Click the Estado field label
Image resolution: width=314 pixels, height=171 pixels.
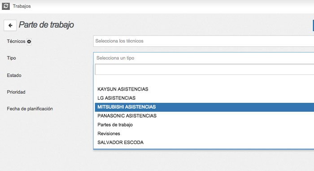(14, 75)
